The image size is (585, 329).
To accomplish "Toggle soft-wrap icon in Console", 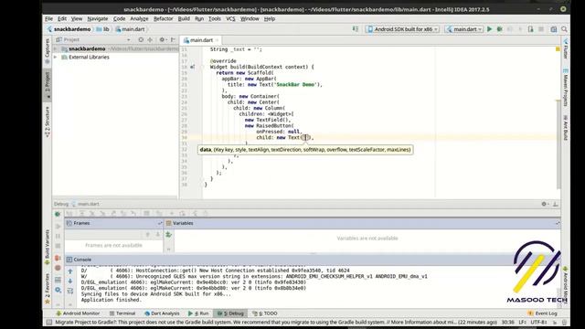I will coord(70,291).
